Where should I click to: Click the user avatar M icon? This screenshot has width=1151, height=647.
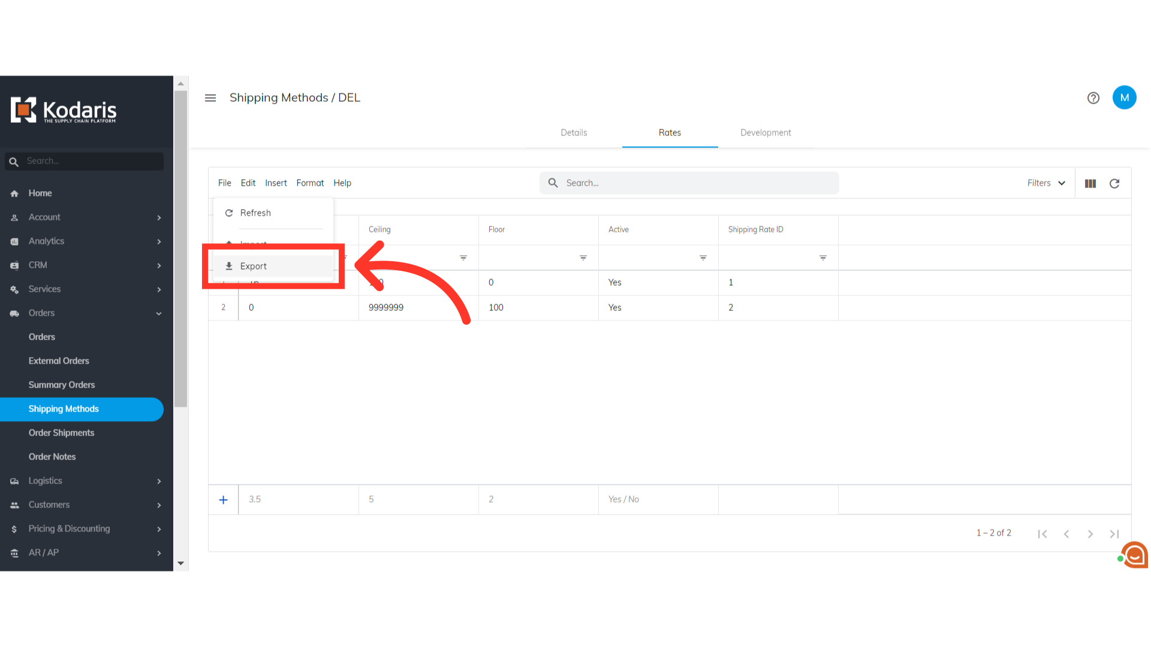click(1124, 98)
